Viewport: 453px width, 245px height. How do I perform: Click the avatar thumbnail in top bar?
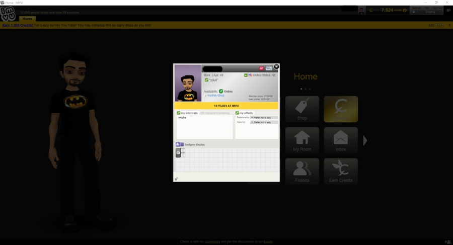point(361,11)
